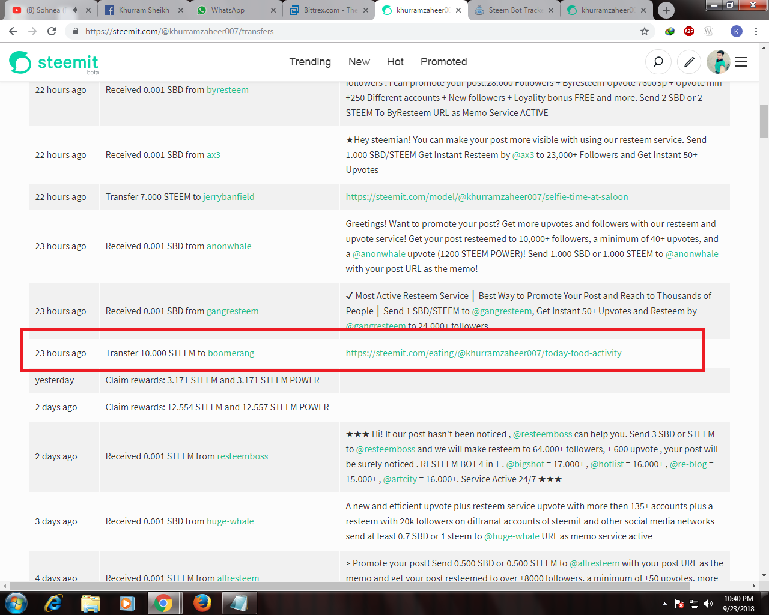Open the ax3 sender link
This screenshot has width=769, height=615.
coord(214,155)
